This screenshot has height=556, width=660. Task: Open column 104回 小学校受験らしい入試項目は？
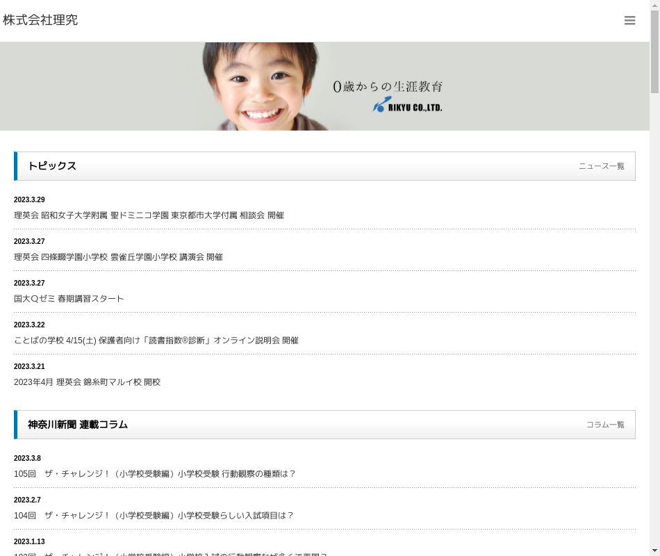pos(154,516)
